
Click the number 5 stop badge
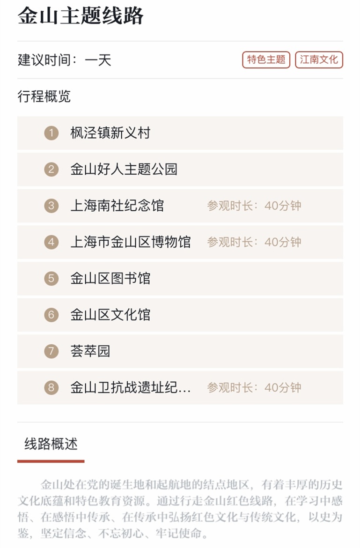click(x=51, y=279)
